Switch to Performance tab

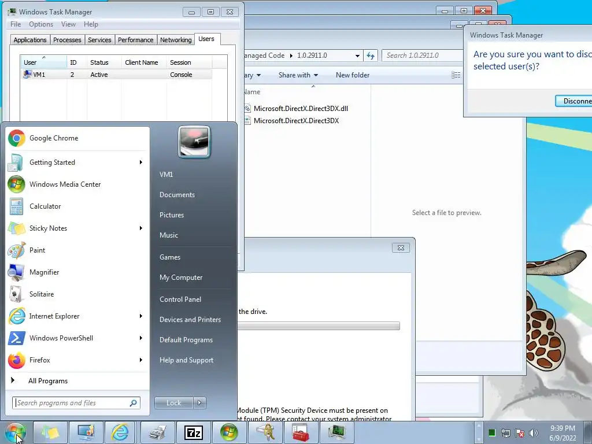(x=135, y=40)
